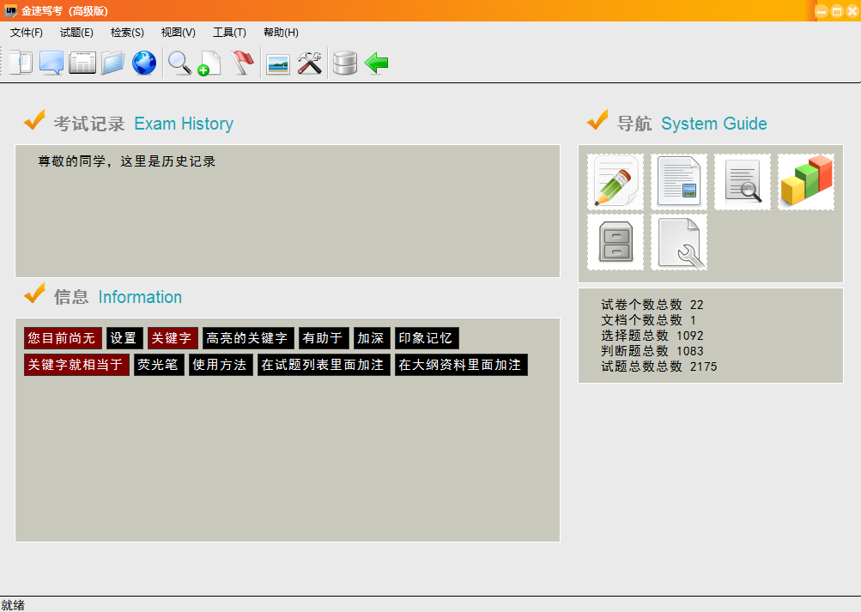Image resolution: width=861 pixels, height=612 pixels.
Task: Open the document search icon in System Guide
Action: 743,182
